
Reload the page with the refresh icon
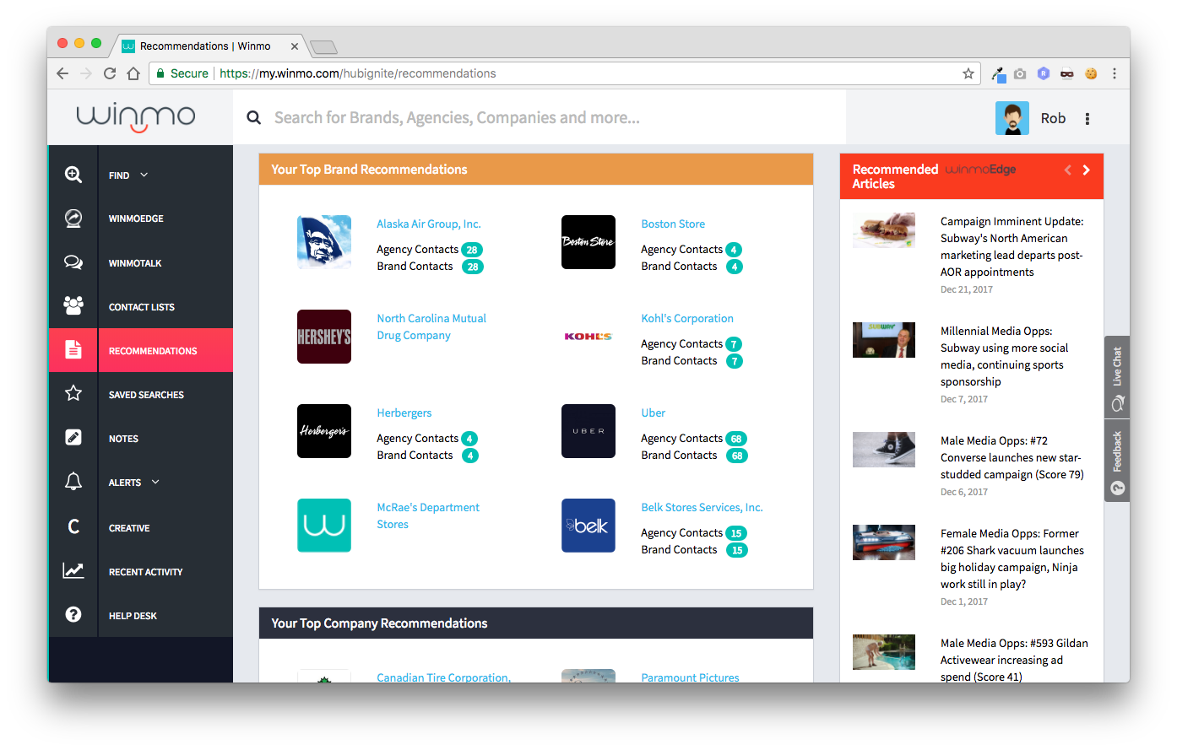click(x=110, y=73)
